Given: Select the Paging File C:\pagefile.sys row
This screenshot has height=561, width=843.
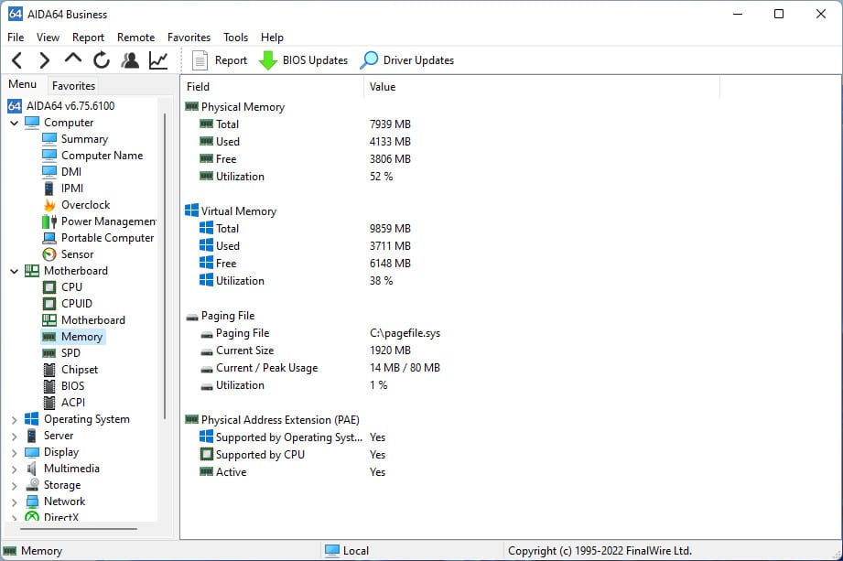Looking at the screenshot, I should click(319, 333).
